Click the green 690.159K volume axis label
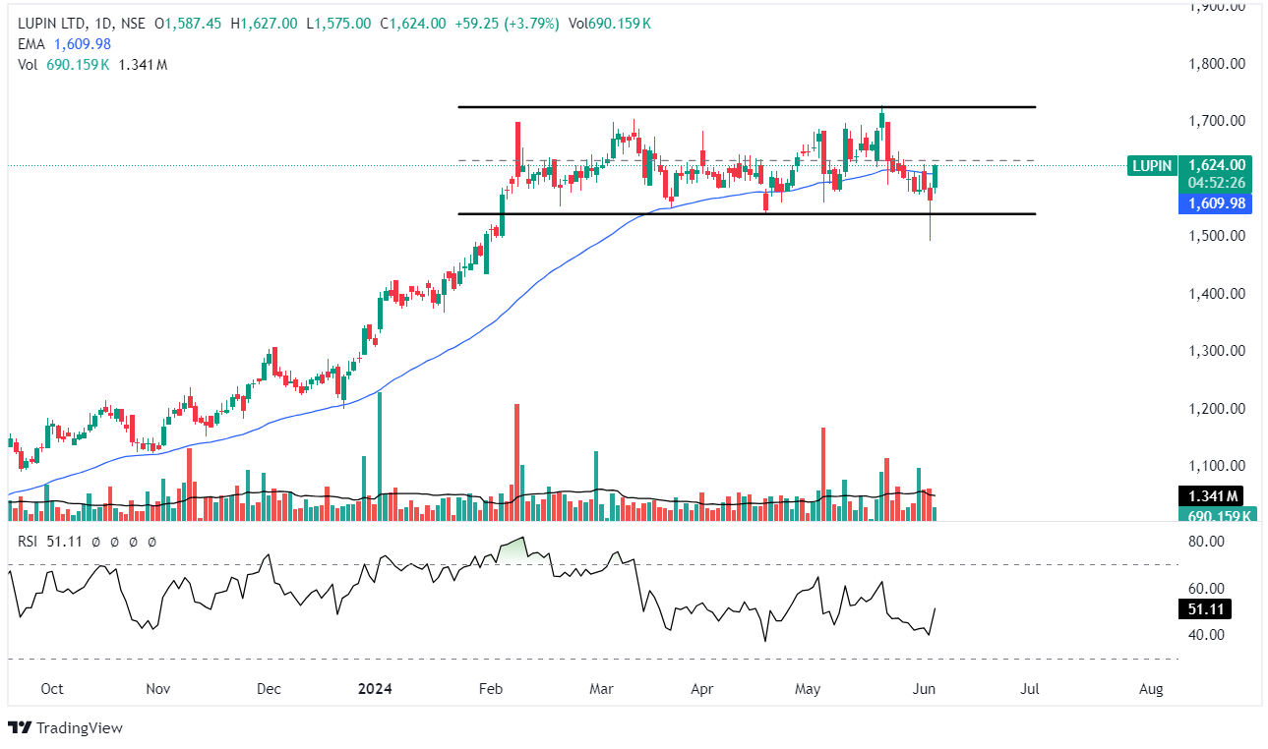This screenshot has width=1268, height=749. click(x=1218, y=515)
